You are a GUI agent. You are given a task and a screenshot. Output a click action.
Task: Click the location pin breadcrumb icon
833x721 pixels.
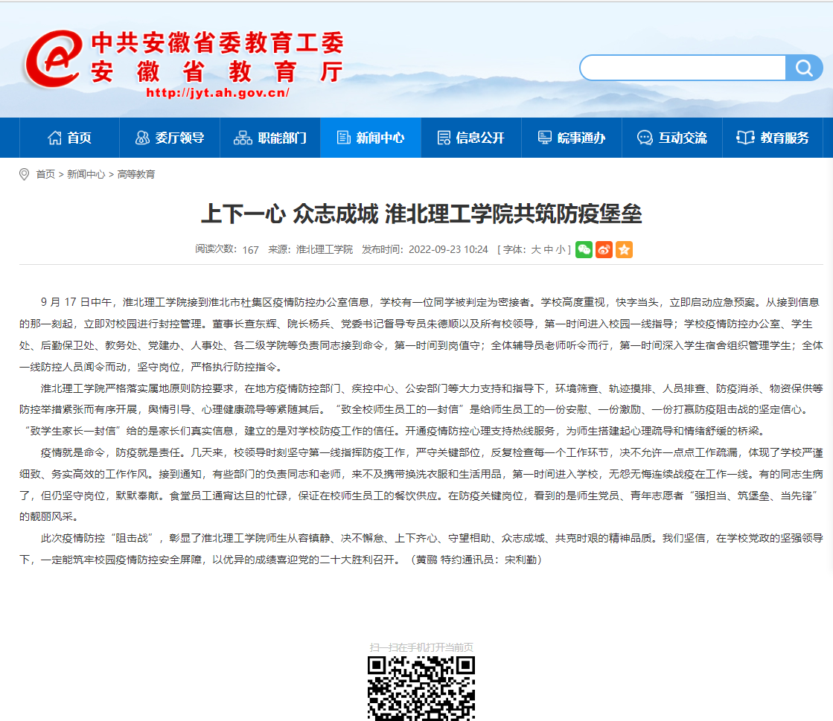[25, 174]
